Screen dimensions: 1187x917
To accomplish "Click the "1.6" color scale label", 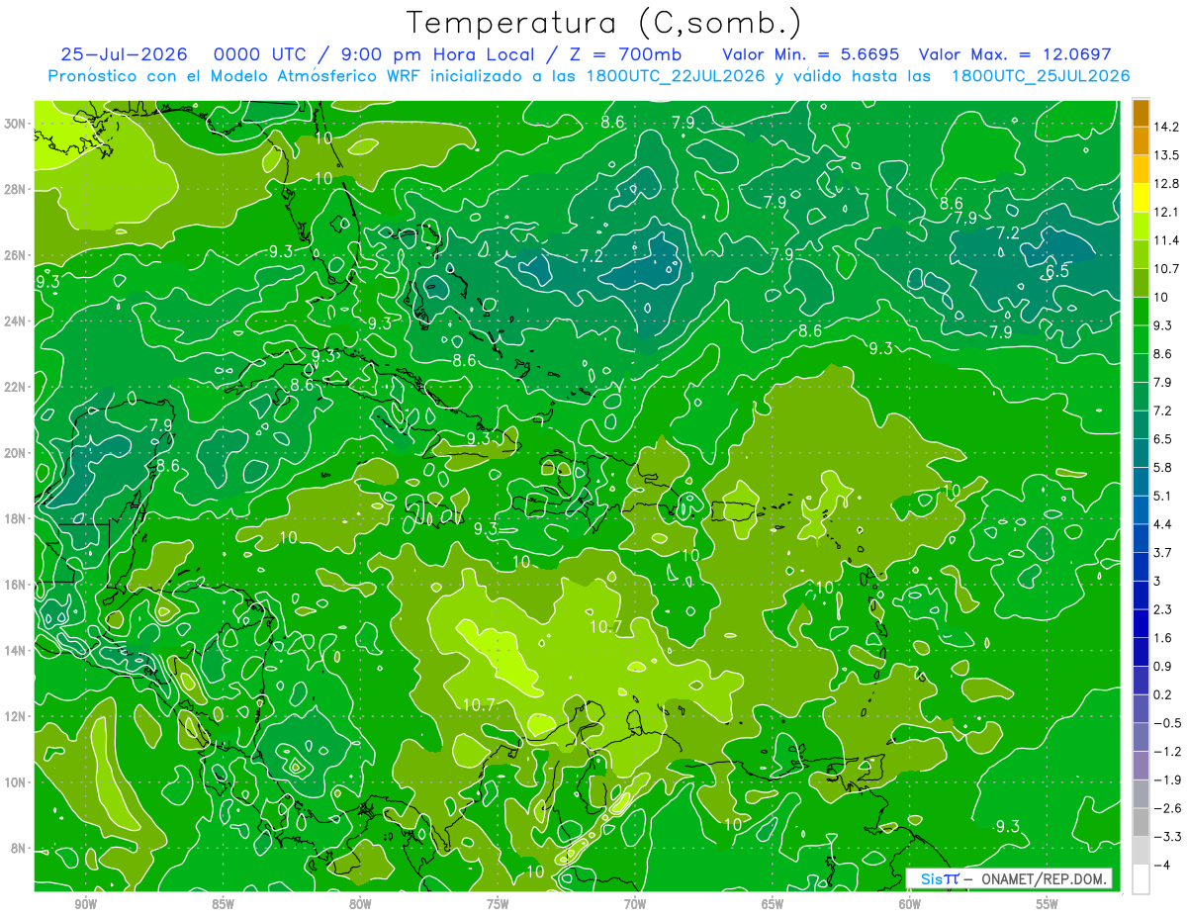I will pos(1162,638).
